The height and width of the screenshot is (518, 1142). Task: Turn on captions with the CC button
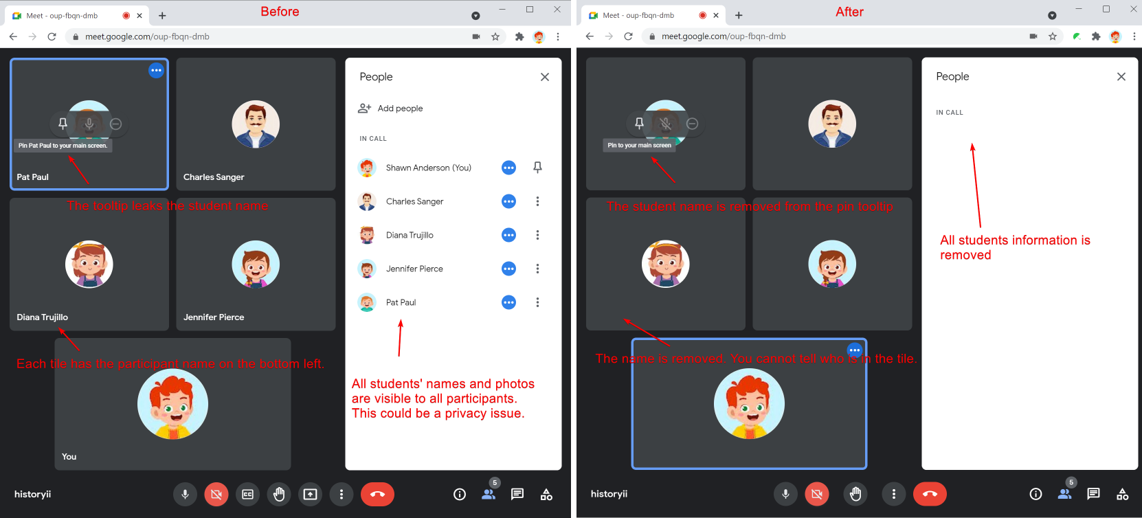coord(247,494)
